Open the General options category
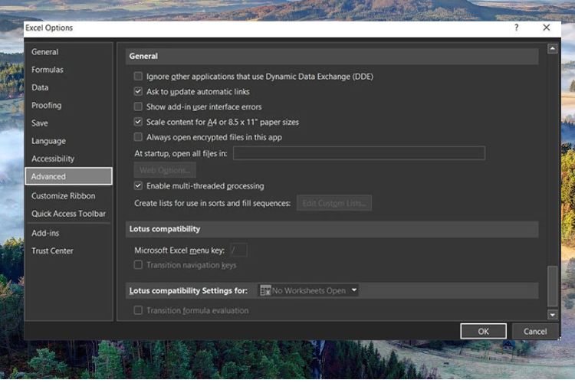Viewport: 575px width, 383px height. [44, 52]
